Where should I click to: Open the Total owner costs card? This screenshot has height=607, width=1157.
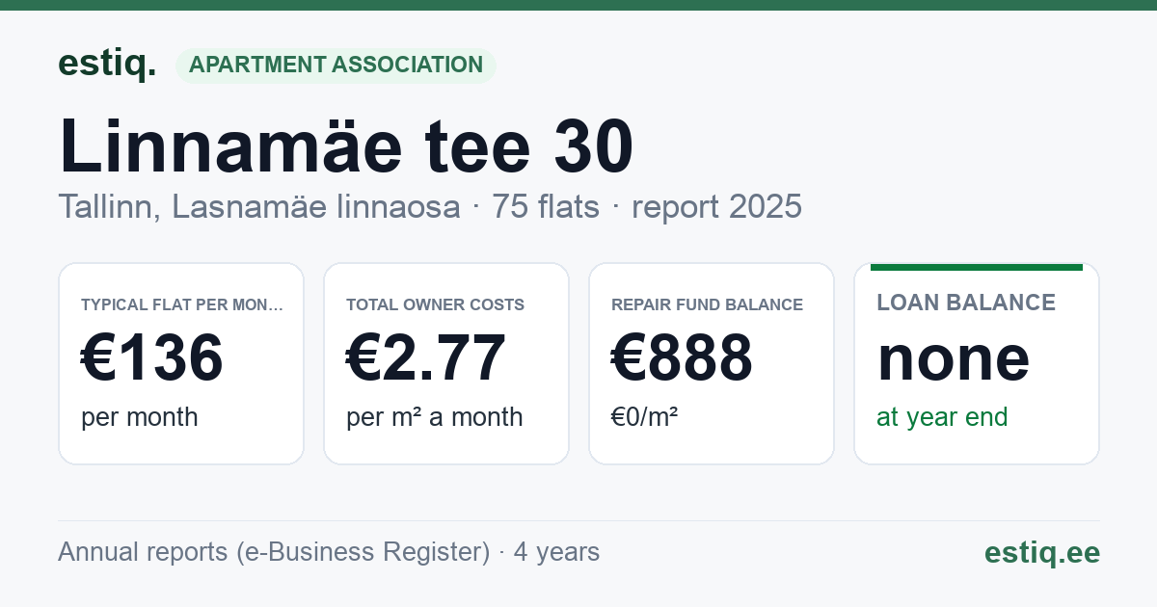446,363
